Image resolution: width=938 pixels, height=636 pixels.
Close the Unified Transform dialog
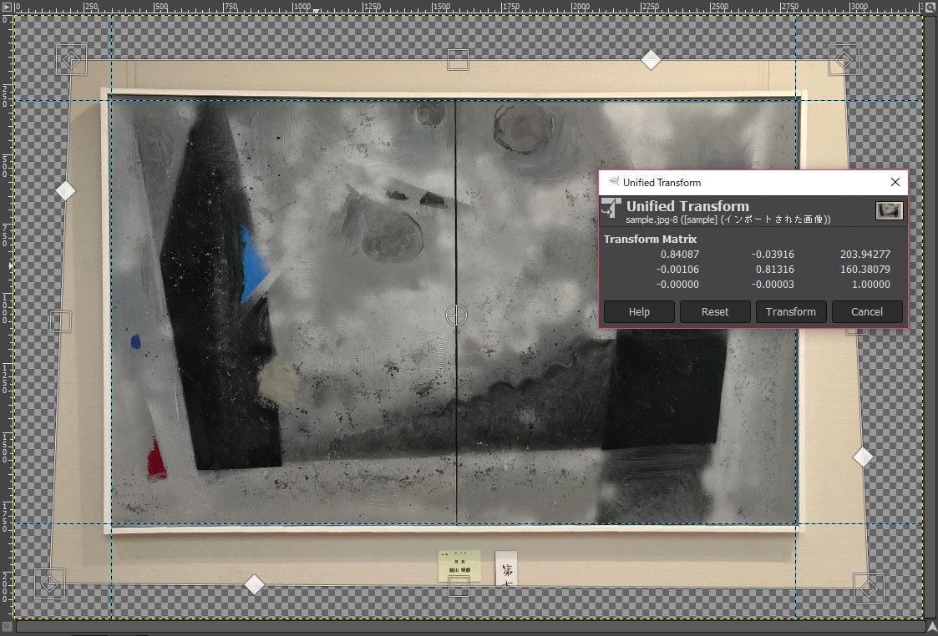(x=895, y=182)
